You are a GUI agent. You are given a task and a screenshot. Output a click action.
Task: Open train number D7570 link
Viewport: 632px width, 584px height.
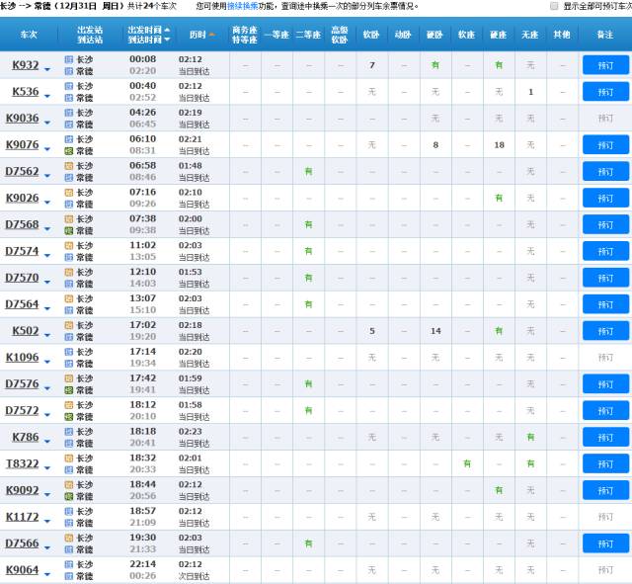(x=22, y=278)
